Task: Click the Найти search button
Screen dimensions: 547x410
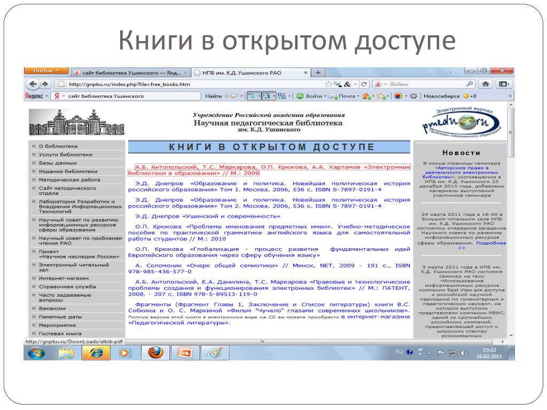Action: [x=213, y=96]
